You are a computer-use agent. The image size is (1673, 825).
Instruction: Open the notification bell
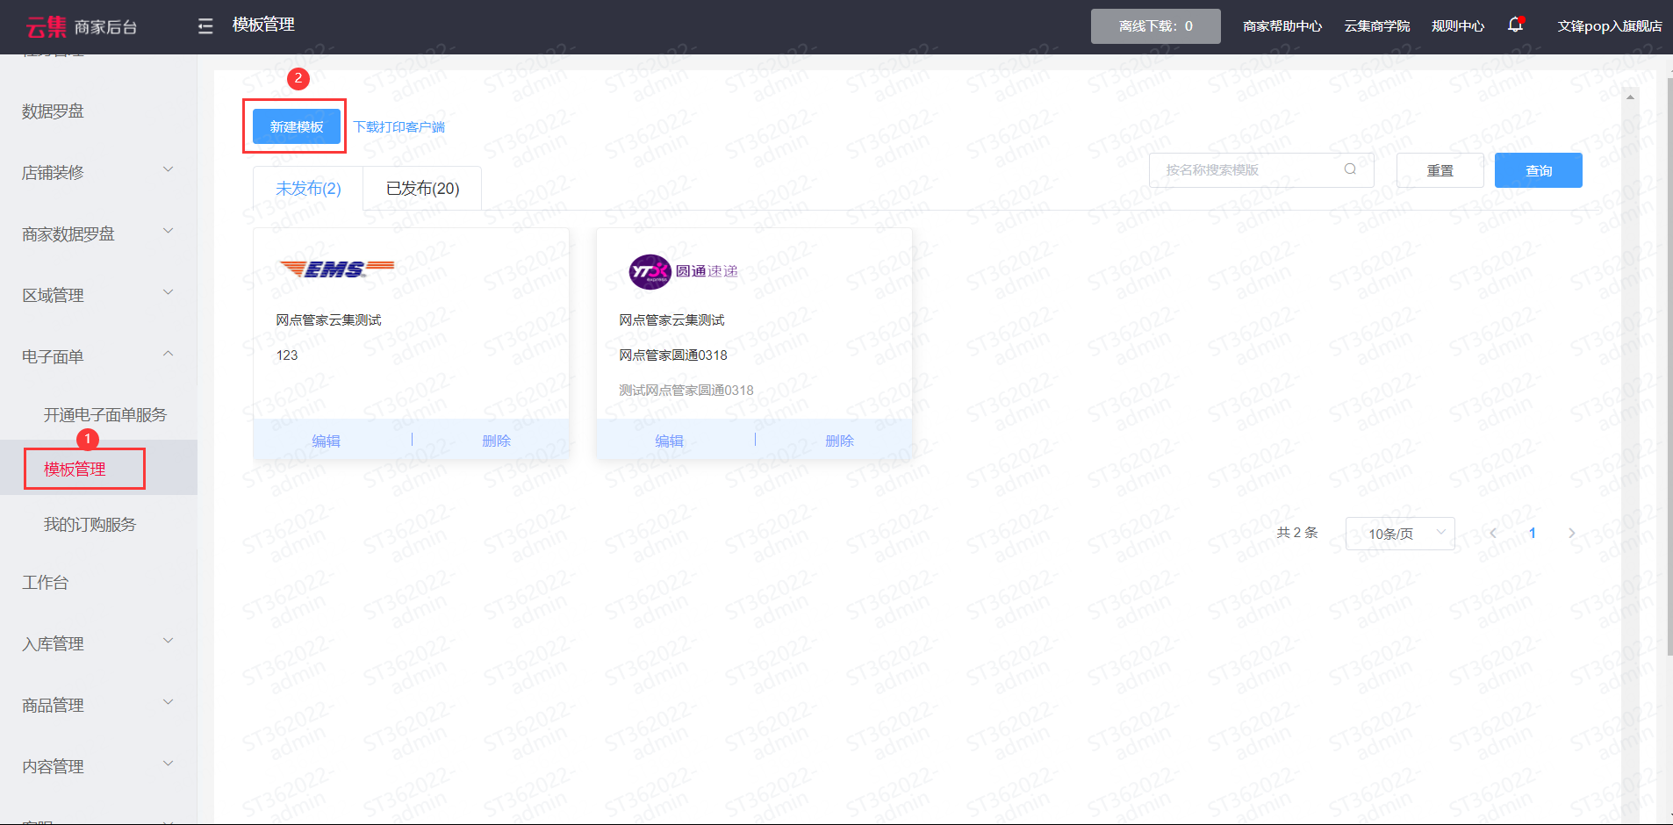tap(1515, 25)
